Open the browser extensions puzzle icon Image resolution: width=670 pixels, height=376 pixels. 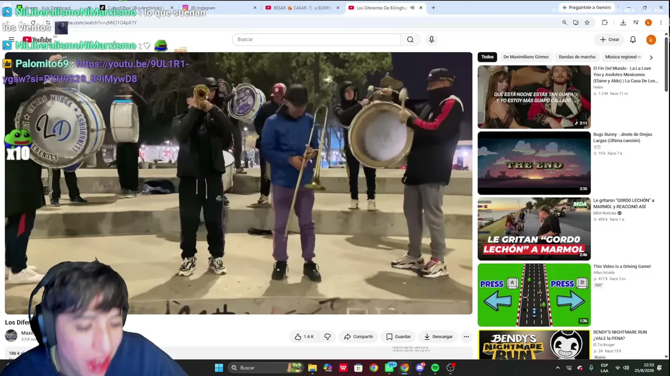[605, 22]
